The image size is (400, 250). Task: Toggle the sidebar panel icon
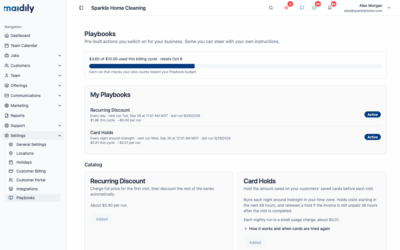click(x=81, y=8)
